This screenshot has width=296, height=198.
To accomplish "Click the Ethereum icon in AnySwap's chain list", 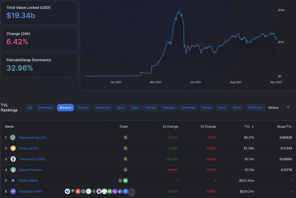I will 99,191.
